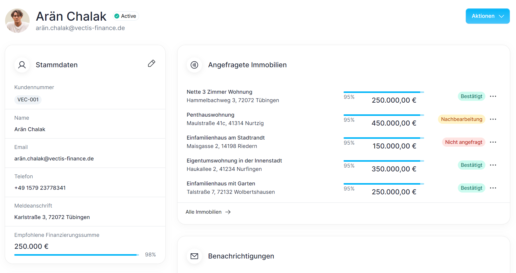
Task: Click the pencil edit icon in Stammdaten
Action: [152, 63]
